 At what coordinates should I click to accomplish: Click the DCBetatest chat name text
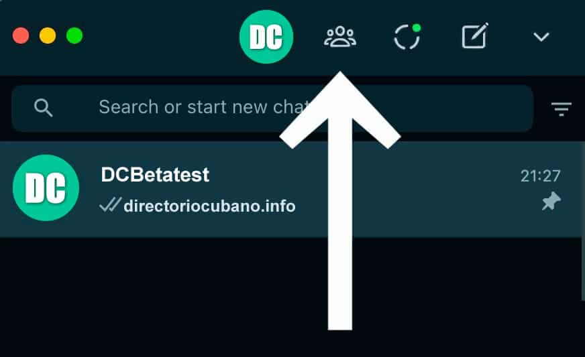[155, 174]
